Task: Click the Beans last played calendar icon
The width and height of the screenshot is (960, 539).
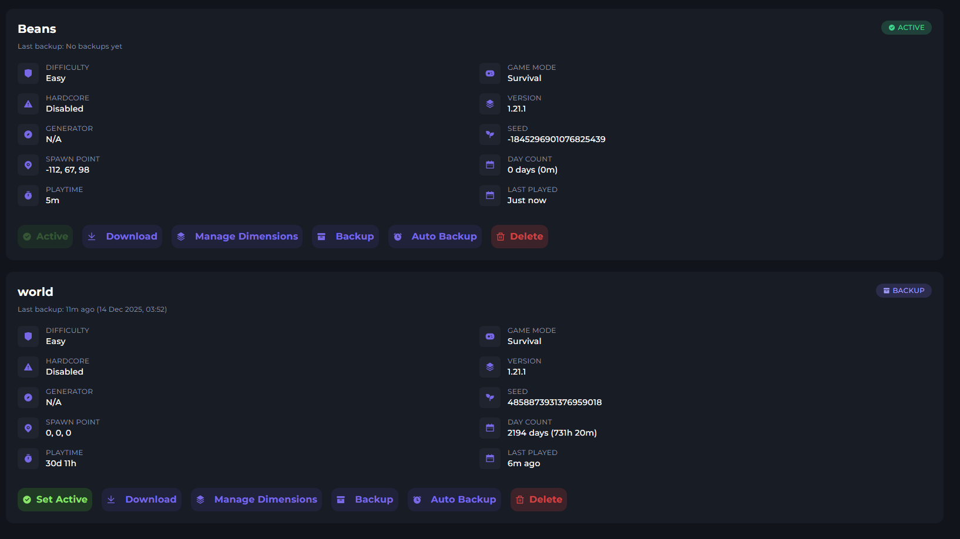Action: (490, 196)
